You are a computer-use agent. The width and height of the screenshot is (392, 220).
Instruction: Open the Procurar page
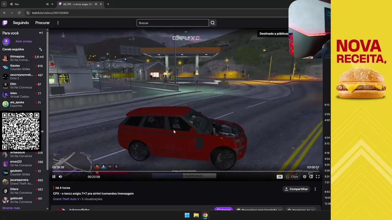point(43,23)
